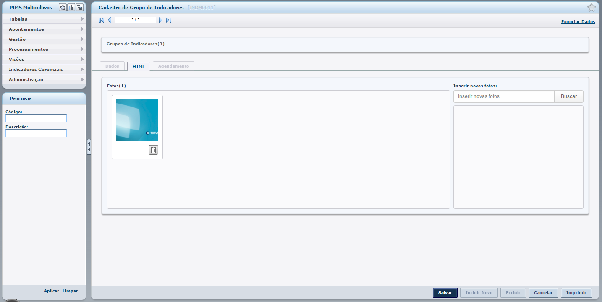Open the Tabelas menu
602x302 pixels.
(x=44, y=19)
